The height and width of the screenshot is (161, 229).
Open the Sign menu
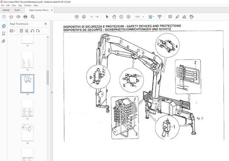20,6
